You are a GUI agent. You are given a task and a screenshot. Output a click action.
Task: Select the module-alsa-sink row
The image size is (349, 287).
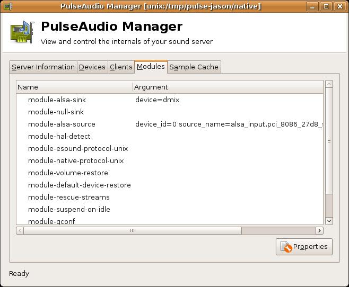[x=170, y=100]
